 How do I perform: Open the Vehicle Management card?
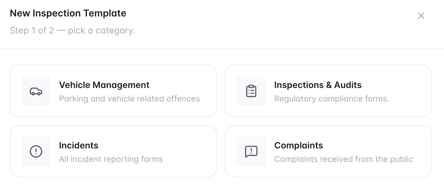[x=113, y=91]
